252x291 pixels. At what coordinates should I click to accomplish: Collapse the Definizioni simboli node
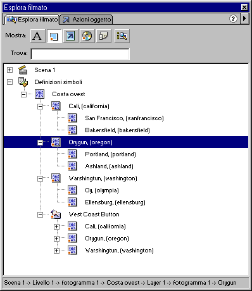9,82
